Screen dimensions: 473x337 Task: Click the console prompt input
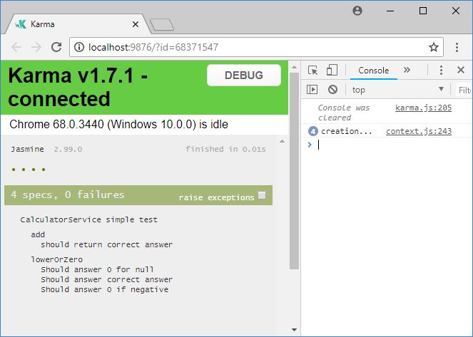392,145
